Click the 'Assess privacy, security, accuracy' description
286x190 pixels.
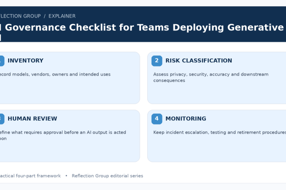[211, 77]
